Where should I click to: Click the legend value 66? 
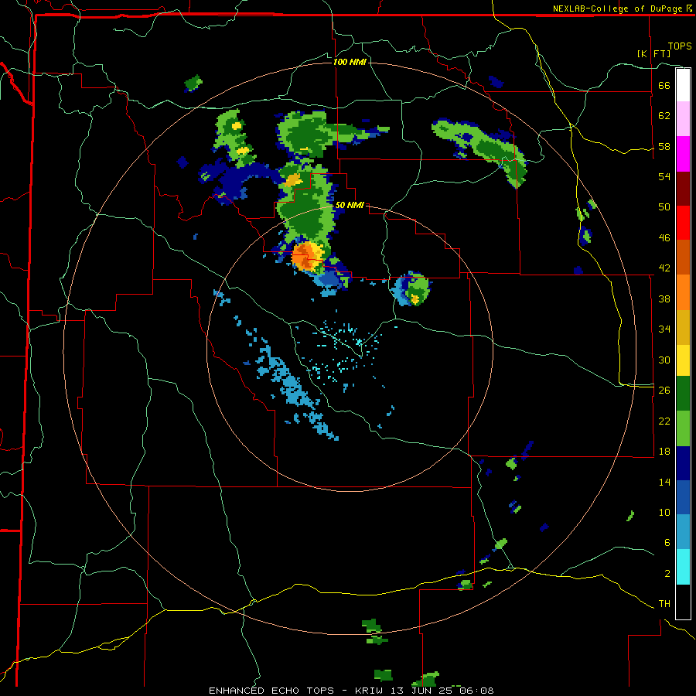coord(664,85)
